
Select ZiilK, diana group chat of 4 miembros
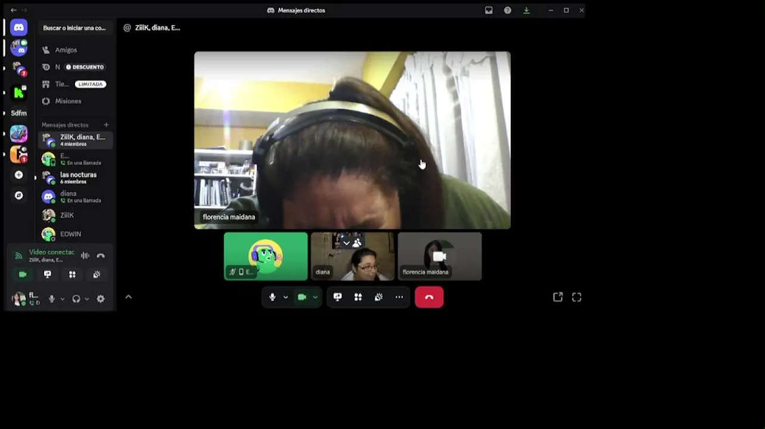click(x=75, y=140)
